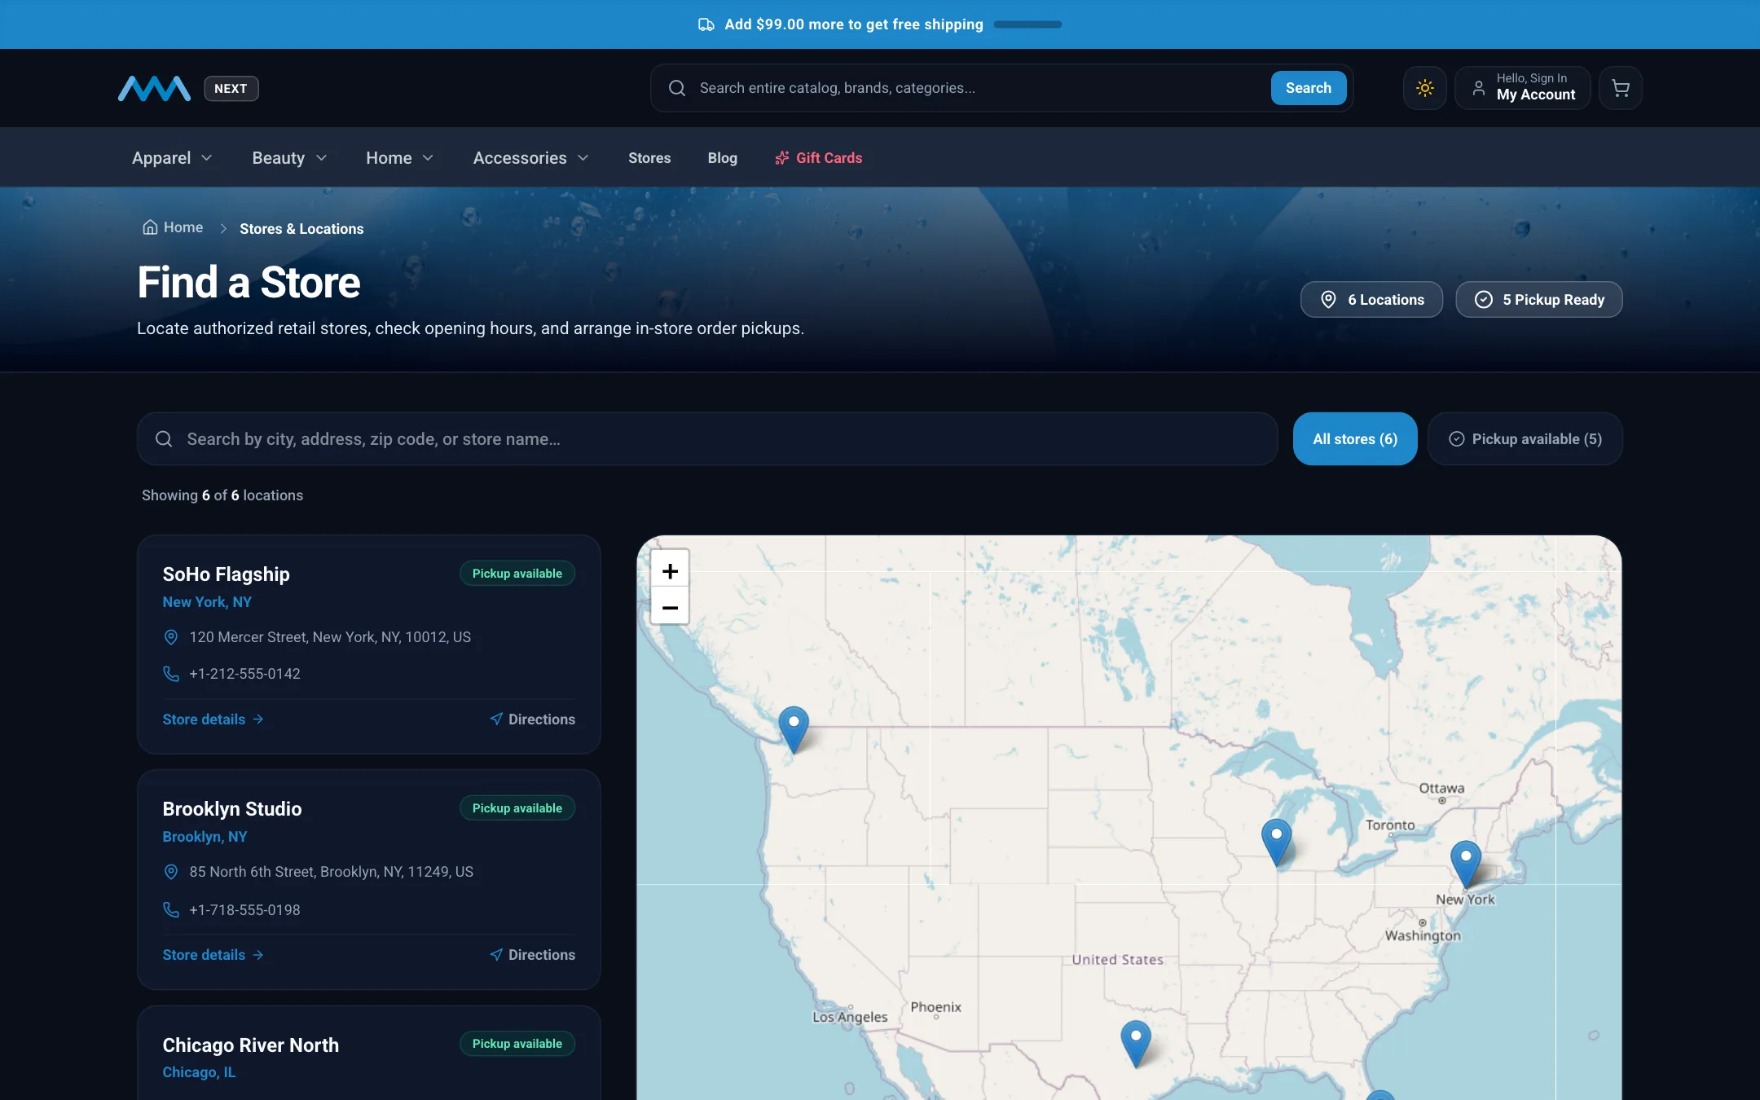Click the free shipping progress bar
The height and width of the screenshot is (1100, 1760).
coord(1027,24)
